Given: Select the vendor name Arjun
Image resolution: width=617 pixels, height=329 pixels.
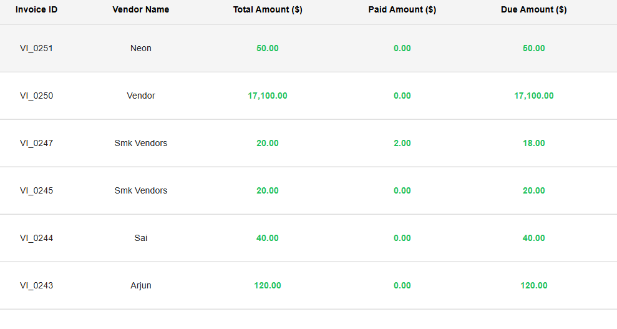Looking at the screenshot, I should pyautogui.click(x=141, y=285).
